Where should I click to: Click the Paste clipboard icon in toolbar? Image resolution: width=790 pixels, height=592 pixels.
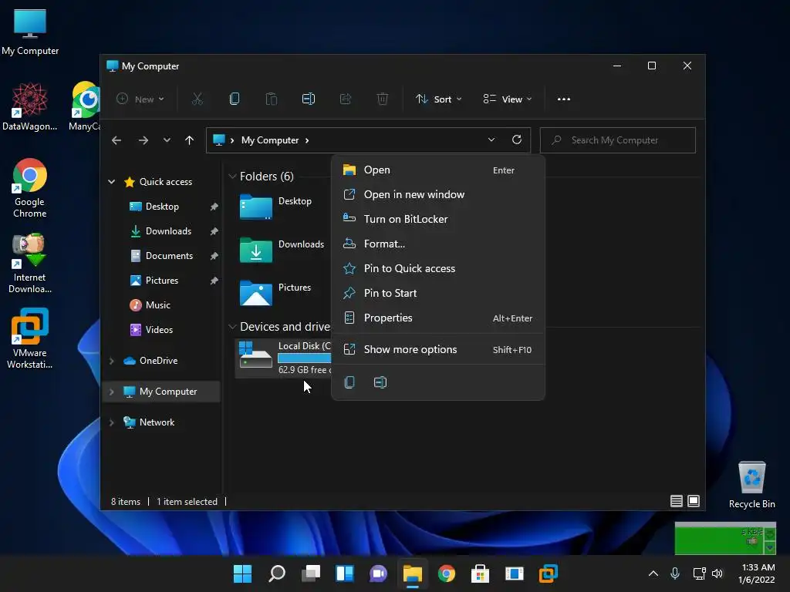272,99
